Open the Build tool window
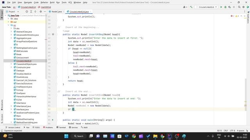Viewport: 250px width, 140px height. coord(84,127)
